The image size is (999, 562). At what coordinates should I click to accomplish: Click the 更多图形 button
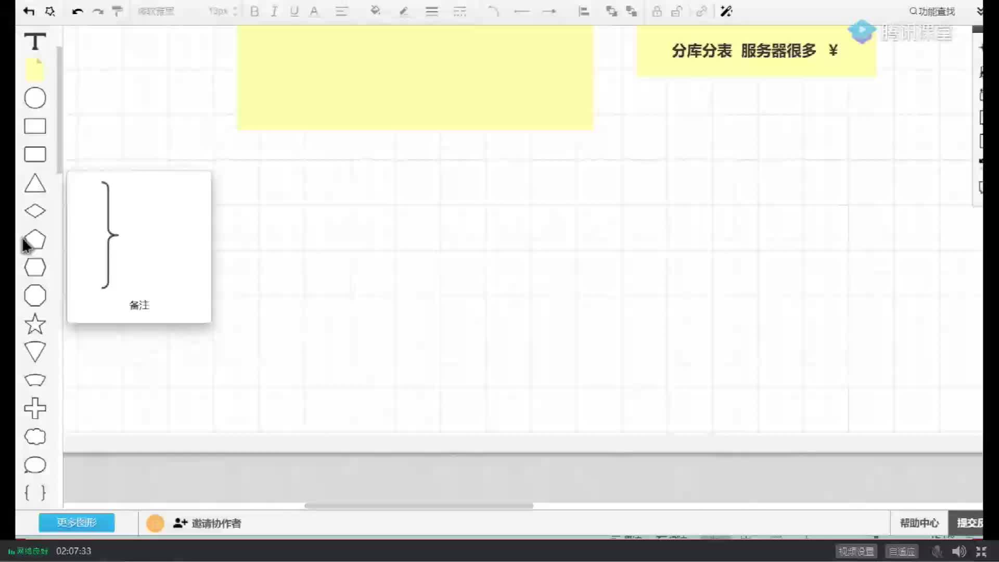(76, 522)
